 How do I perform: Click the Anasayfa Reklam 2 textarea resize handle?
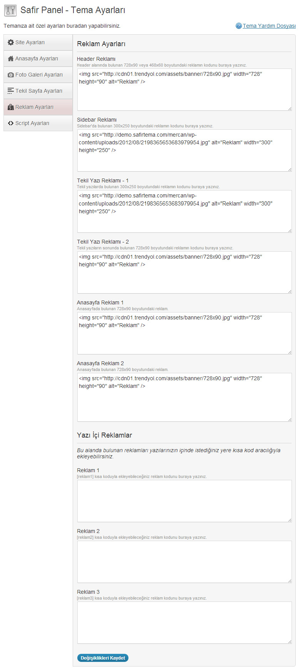(x=290, y=419)
